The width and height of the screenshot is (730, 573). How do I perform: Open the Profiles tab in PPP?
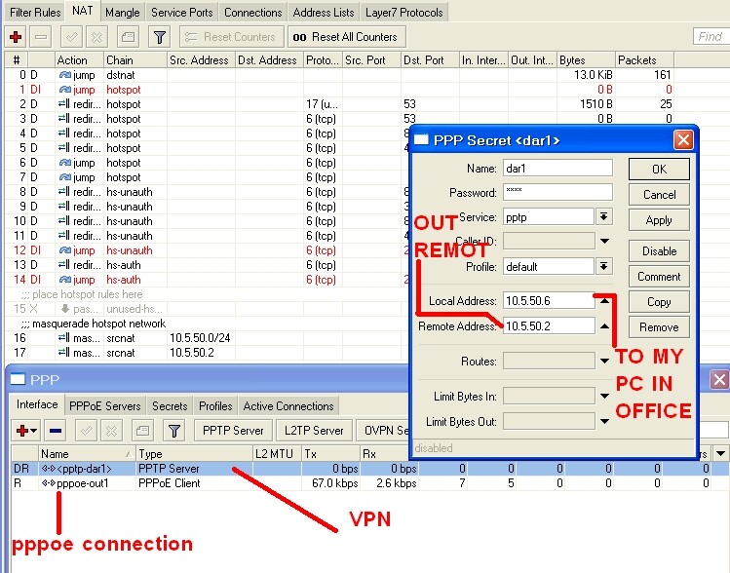(x=215, y=406)
